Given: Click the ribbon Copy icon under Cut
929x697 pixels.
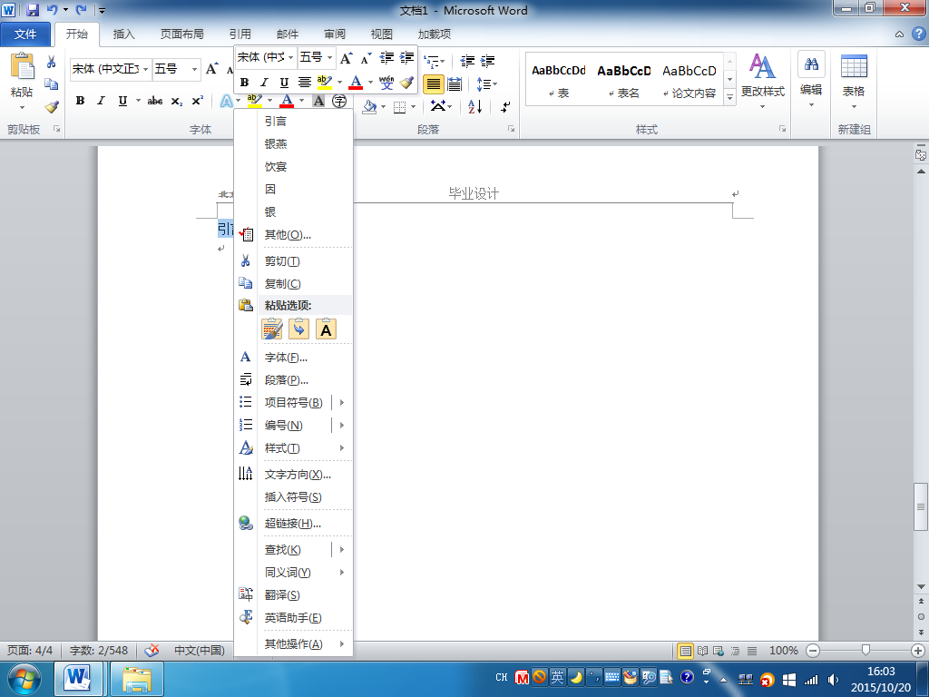Looking at the screenshot, I should point(52,84).
